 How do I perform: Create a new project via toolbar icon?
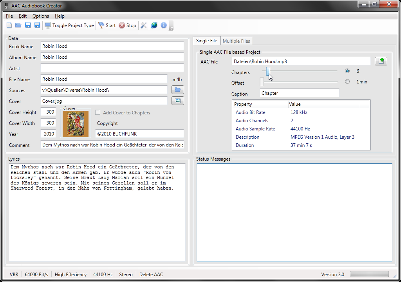[9, 25]
